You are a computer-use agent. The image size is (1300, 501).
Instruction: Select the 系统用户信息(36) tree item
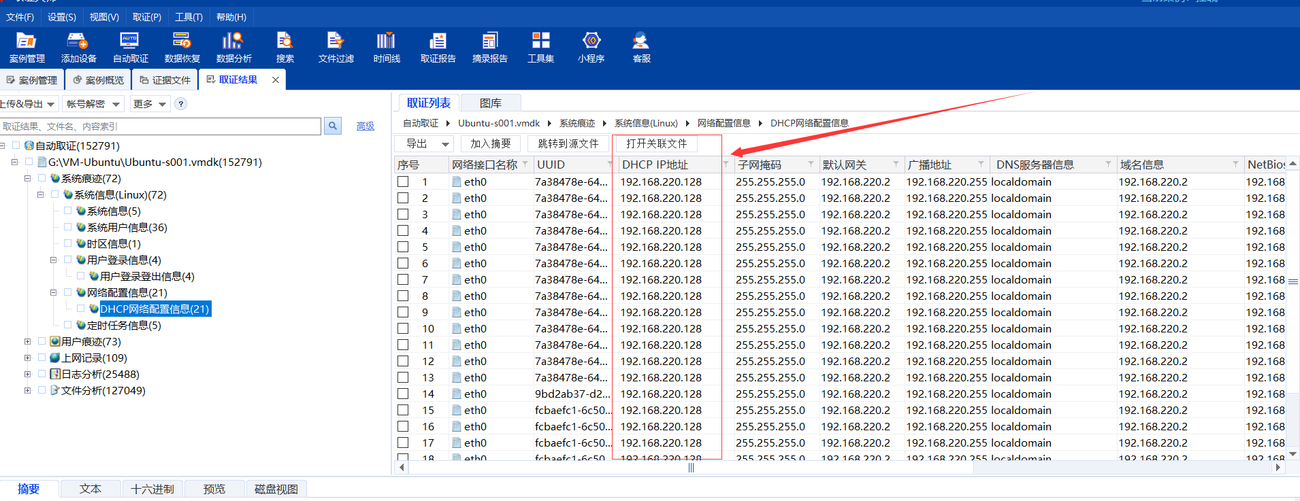coord(127,227)
